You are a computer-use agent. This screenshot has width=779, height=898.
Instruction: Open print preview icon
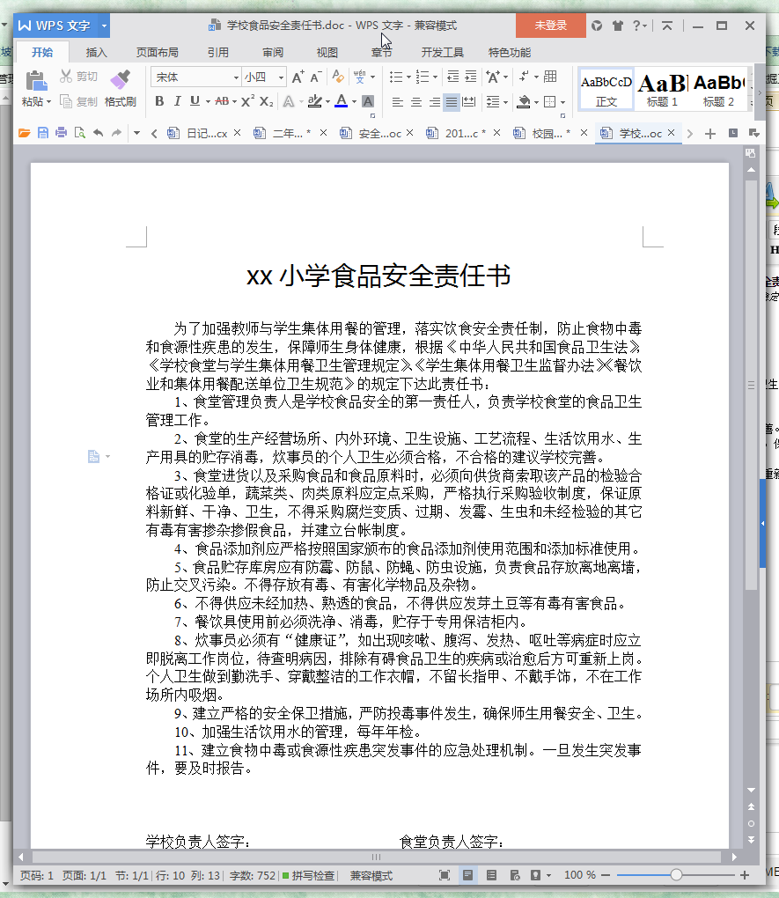[79, 133]
